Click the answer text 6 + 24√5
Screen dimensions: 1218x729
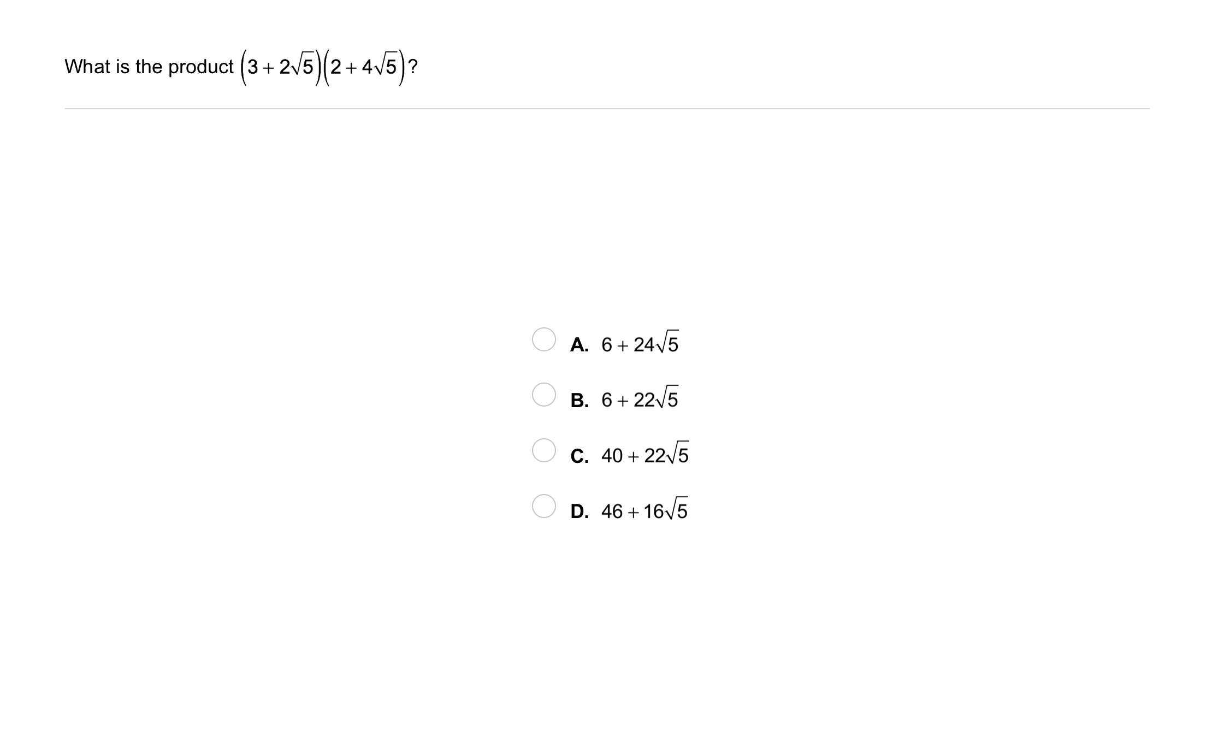640,344
